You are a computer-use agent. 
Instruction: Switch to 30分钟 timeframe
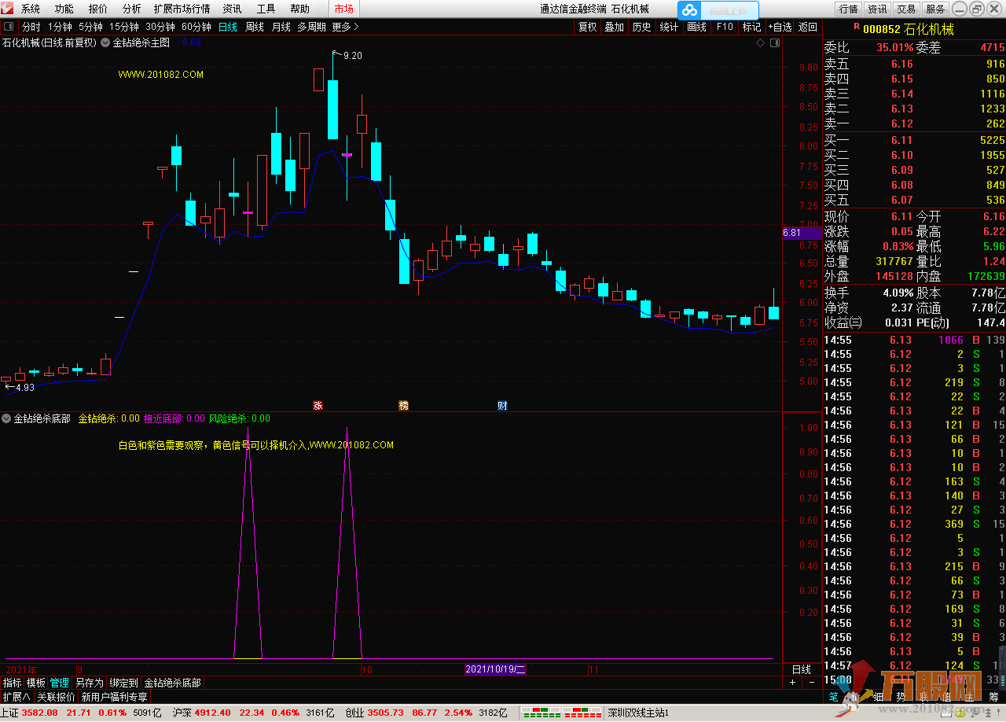160,27
